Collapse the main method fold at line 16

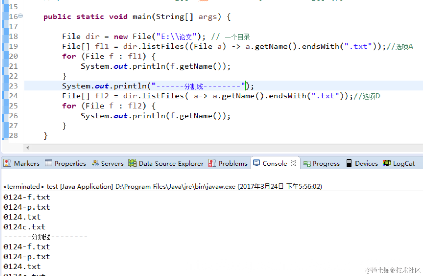tap(21, 16)
